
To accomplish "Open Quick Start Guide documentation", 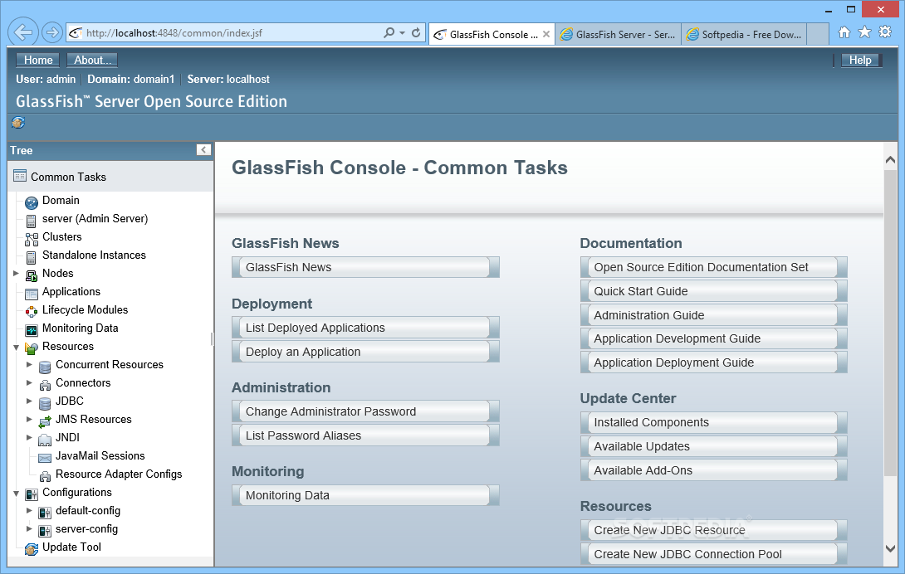I will [713, 291].
